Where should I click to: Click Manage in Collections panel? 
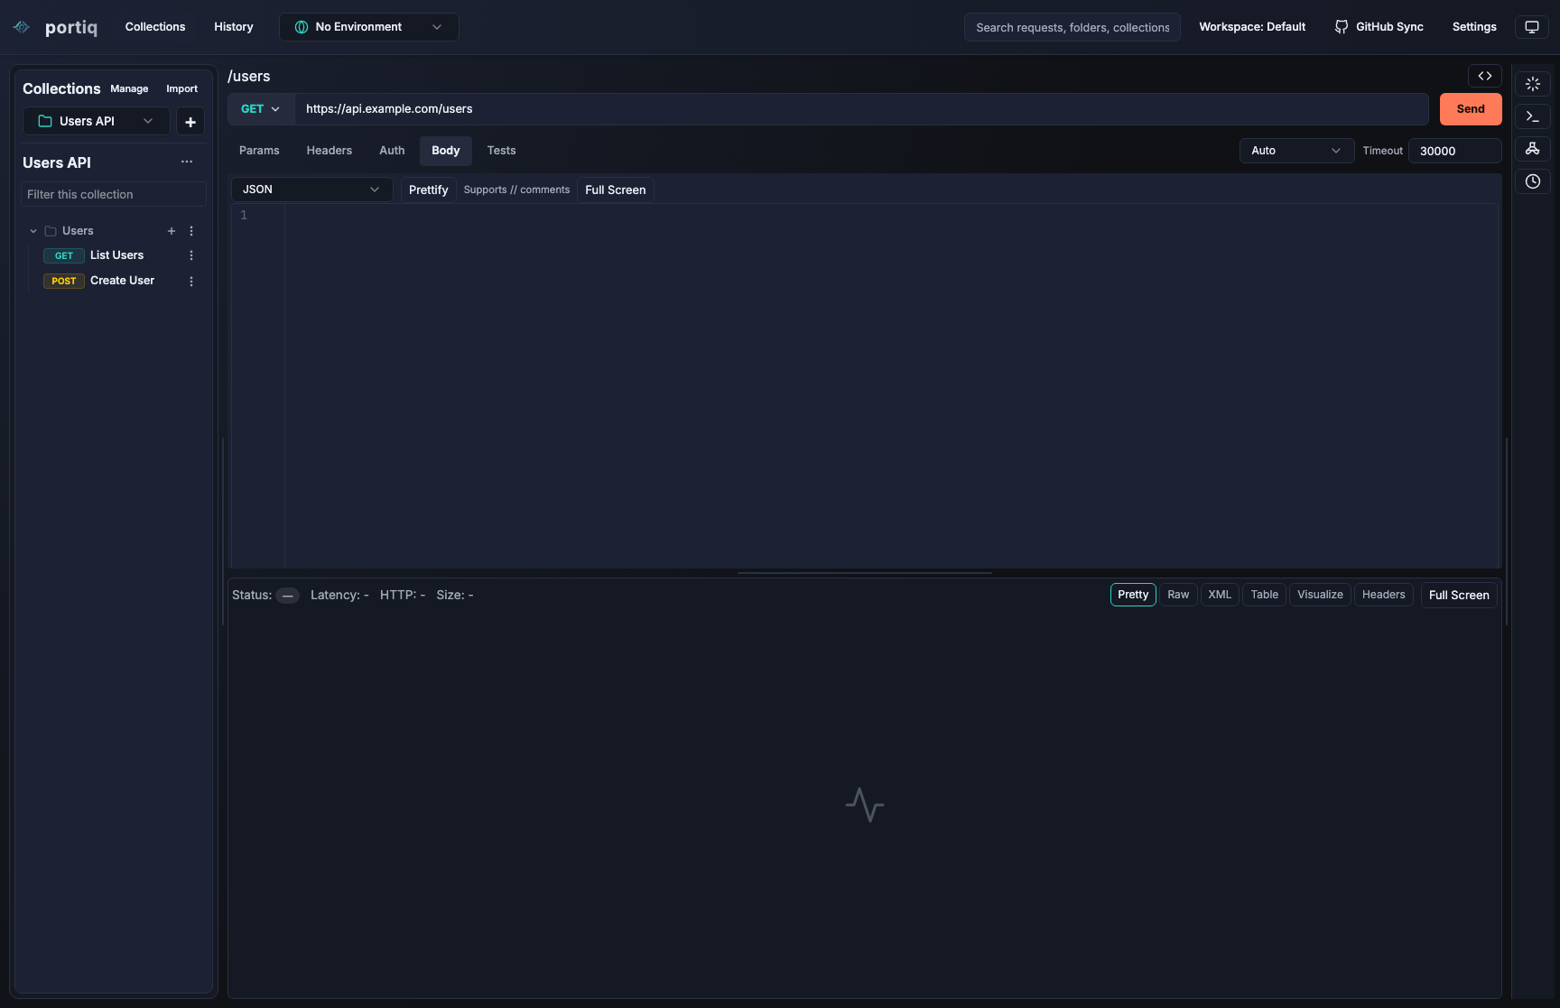point(129,88)
